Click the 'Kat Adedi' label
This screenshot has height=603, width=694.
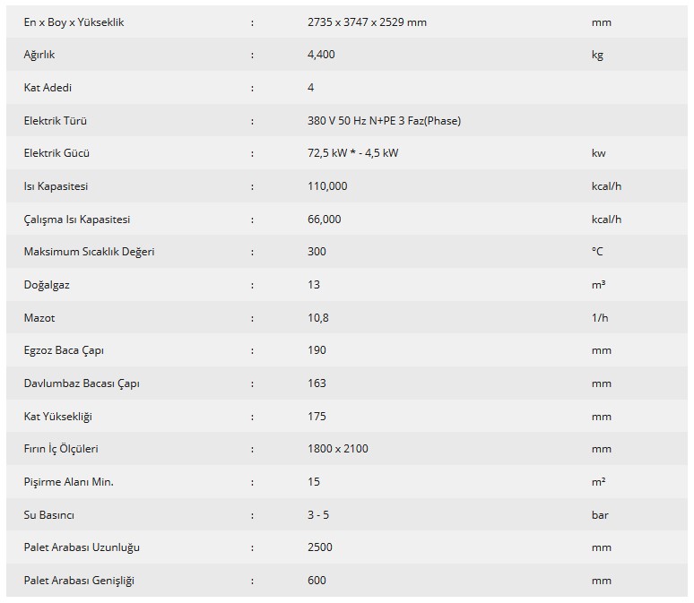click(48, 88)
